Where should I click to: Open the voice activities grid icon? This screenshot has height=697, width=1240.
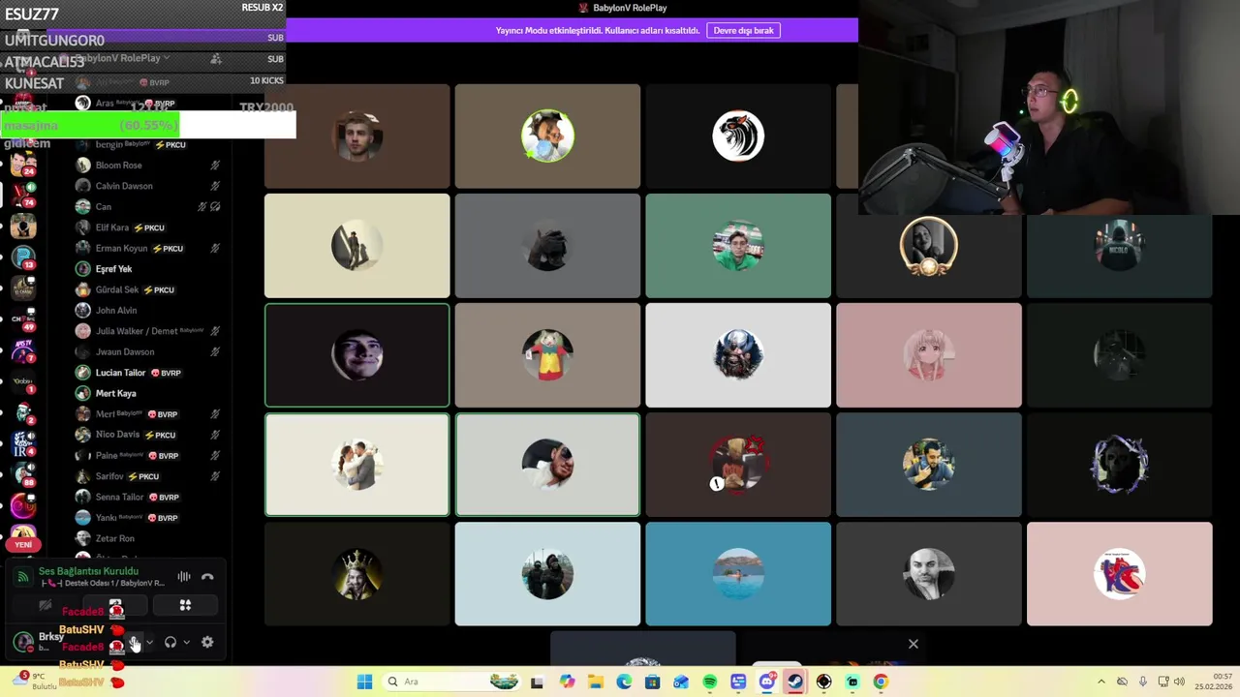[x=185, y=605]
